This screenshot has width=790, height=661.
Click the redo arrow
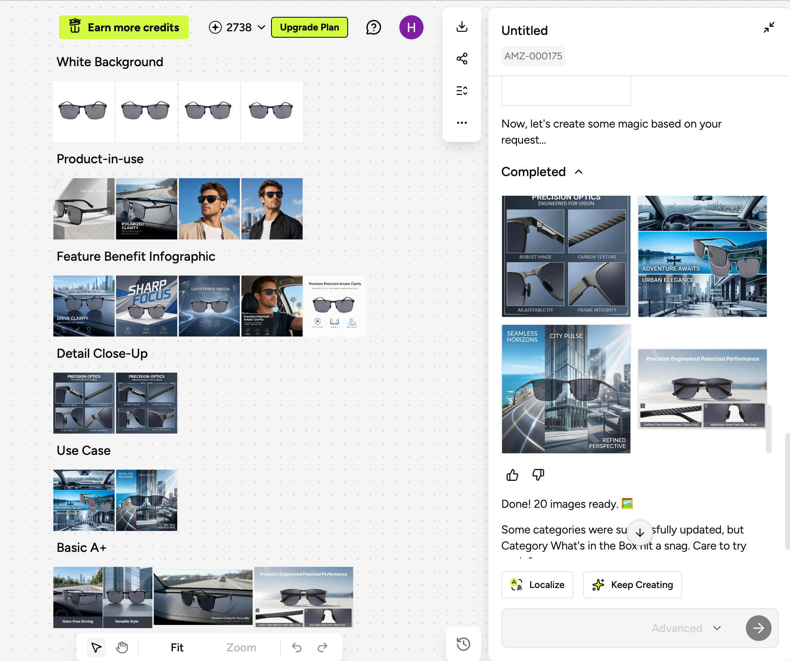tap(322, 647)
